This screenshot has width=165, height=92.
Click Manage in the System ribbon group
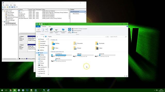75,32
